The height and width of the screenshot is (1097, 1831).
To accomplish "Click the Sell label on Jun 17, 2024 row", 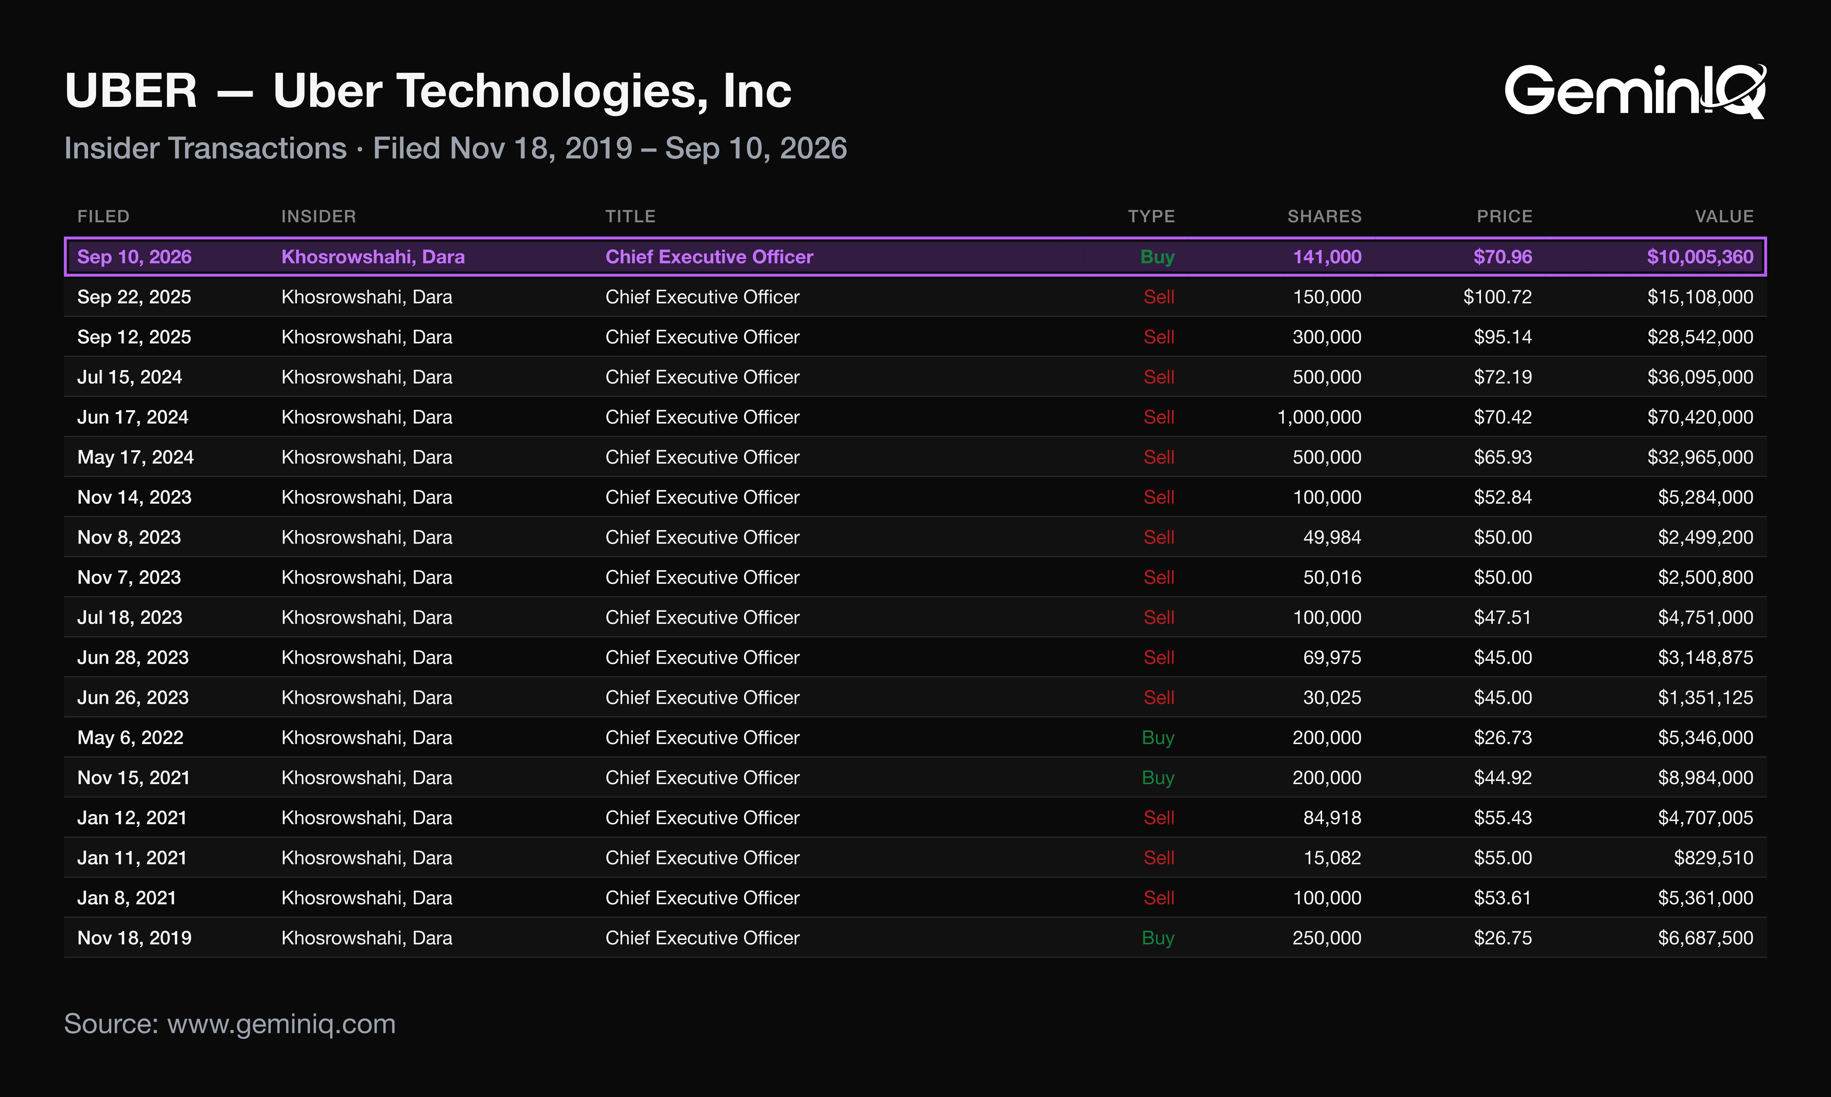I will click(x=1159, y=417).
